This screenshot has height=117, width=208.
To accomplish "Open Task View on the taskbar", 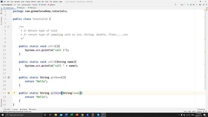I will click(x=50, y=115).
